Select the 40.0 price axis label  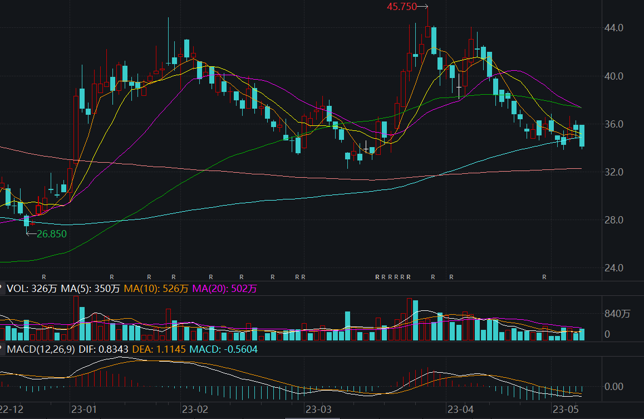click(613, 76)
